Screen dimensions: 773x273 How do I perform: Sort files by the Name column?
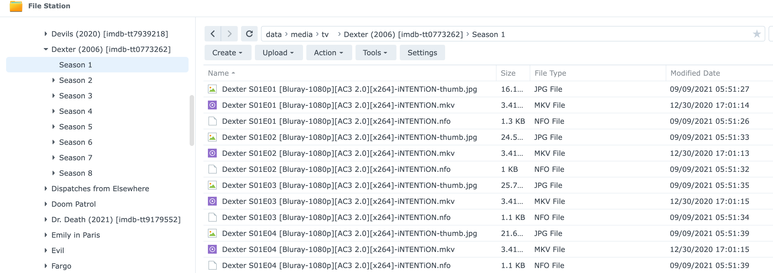(x=349, y=73)
